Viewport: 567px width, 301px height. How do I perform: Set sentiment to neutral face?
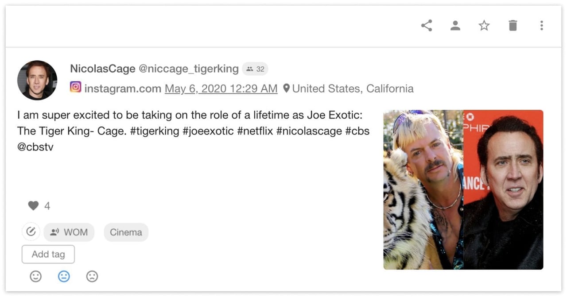click(64, 277)
